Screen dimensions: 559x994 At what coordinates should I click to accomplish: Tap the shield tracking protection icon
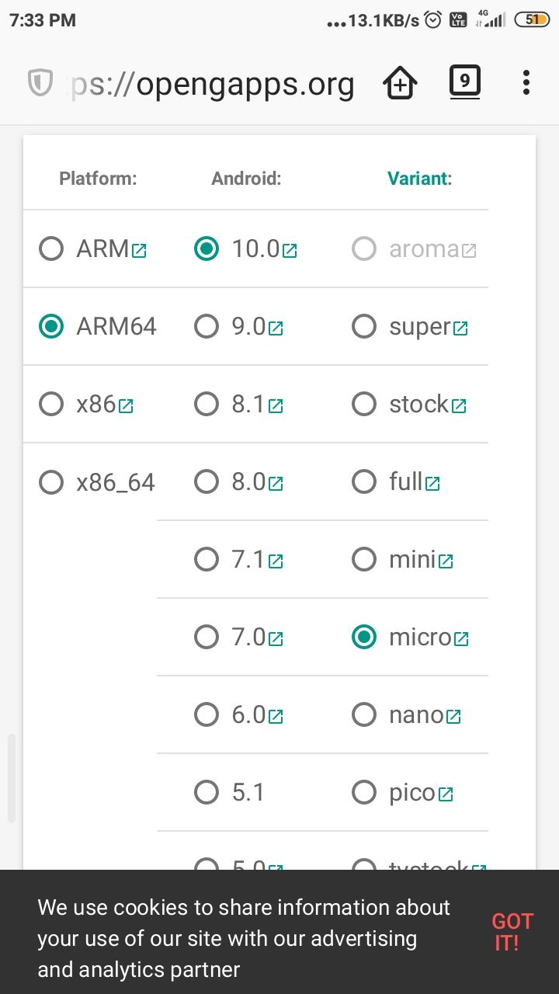point(40,82)
